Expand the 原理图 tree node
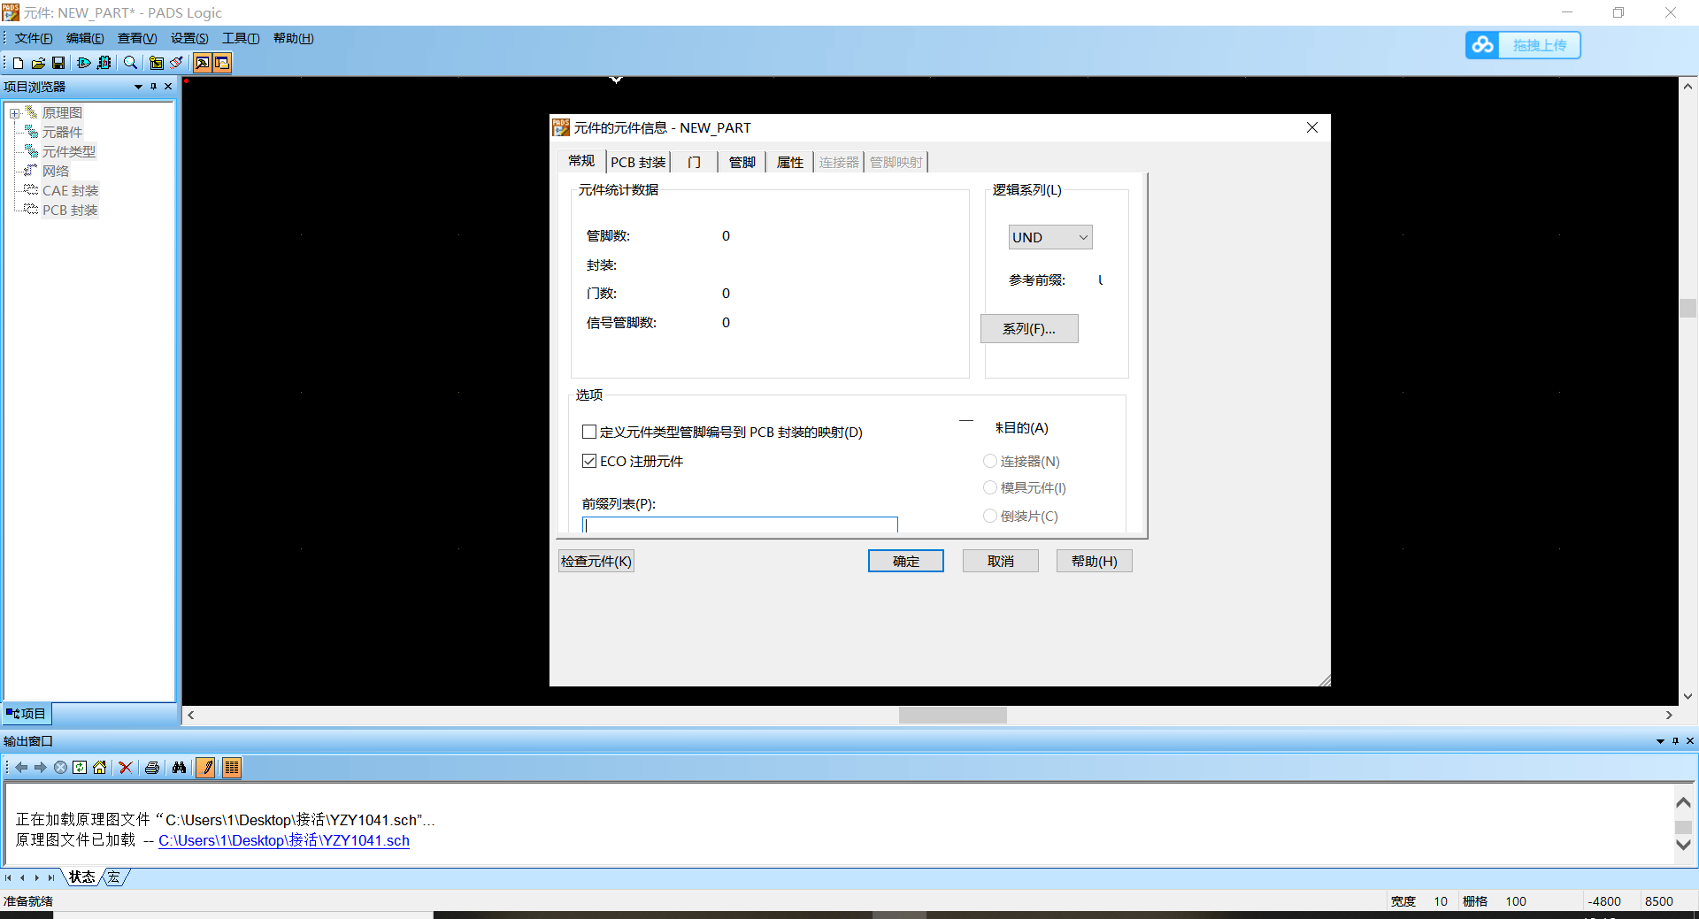1699x919 pixels. (15, 113)
